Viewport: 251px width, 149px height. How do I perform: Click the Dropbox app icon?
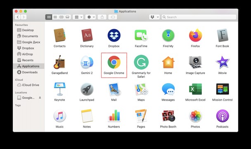click(x=114, y=35)
